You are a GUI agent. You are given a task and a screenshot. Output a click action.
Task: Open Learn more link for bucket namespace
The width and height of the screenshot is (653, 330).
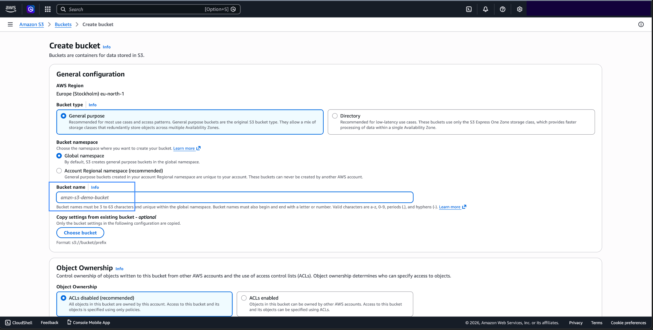click(x=187, y=148)
